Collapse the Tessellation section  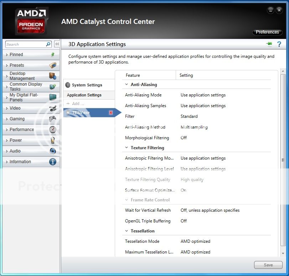click(127, 231)
